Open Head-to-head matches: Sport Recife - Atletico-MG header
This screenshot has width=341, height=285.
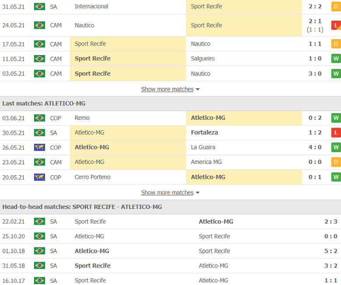coord(82,207)
